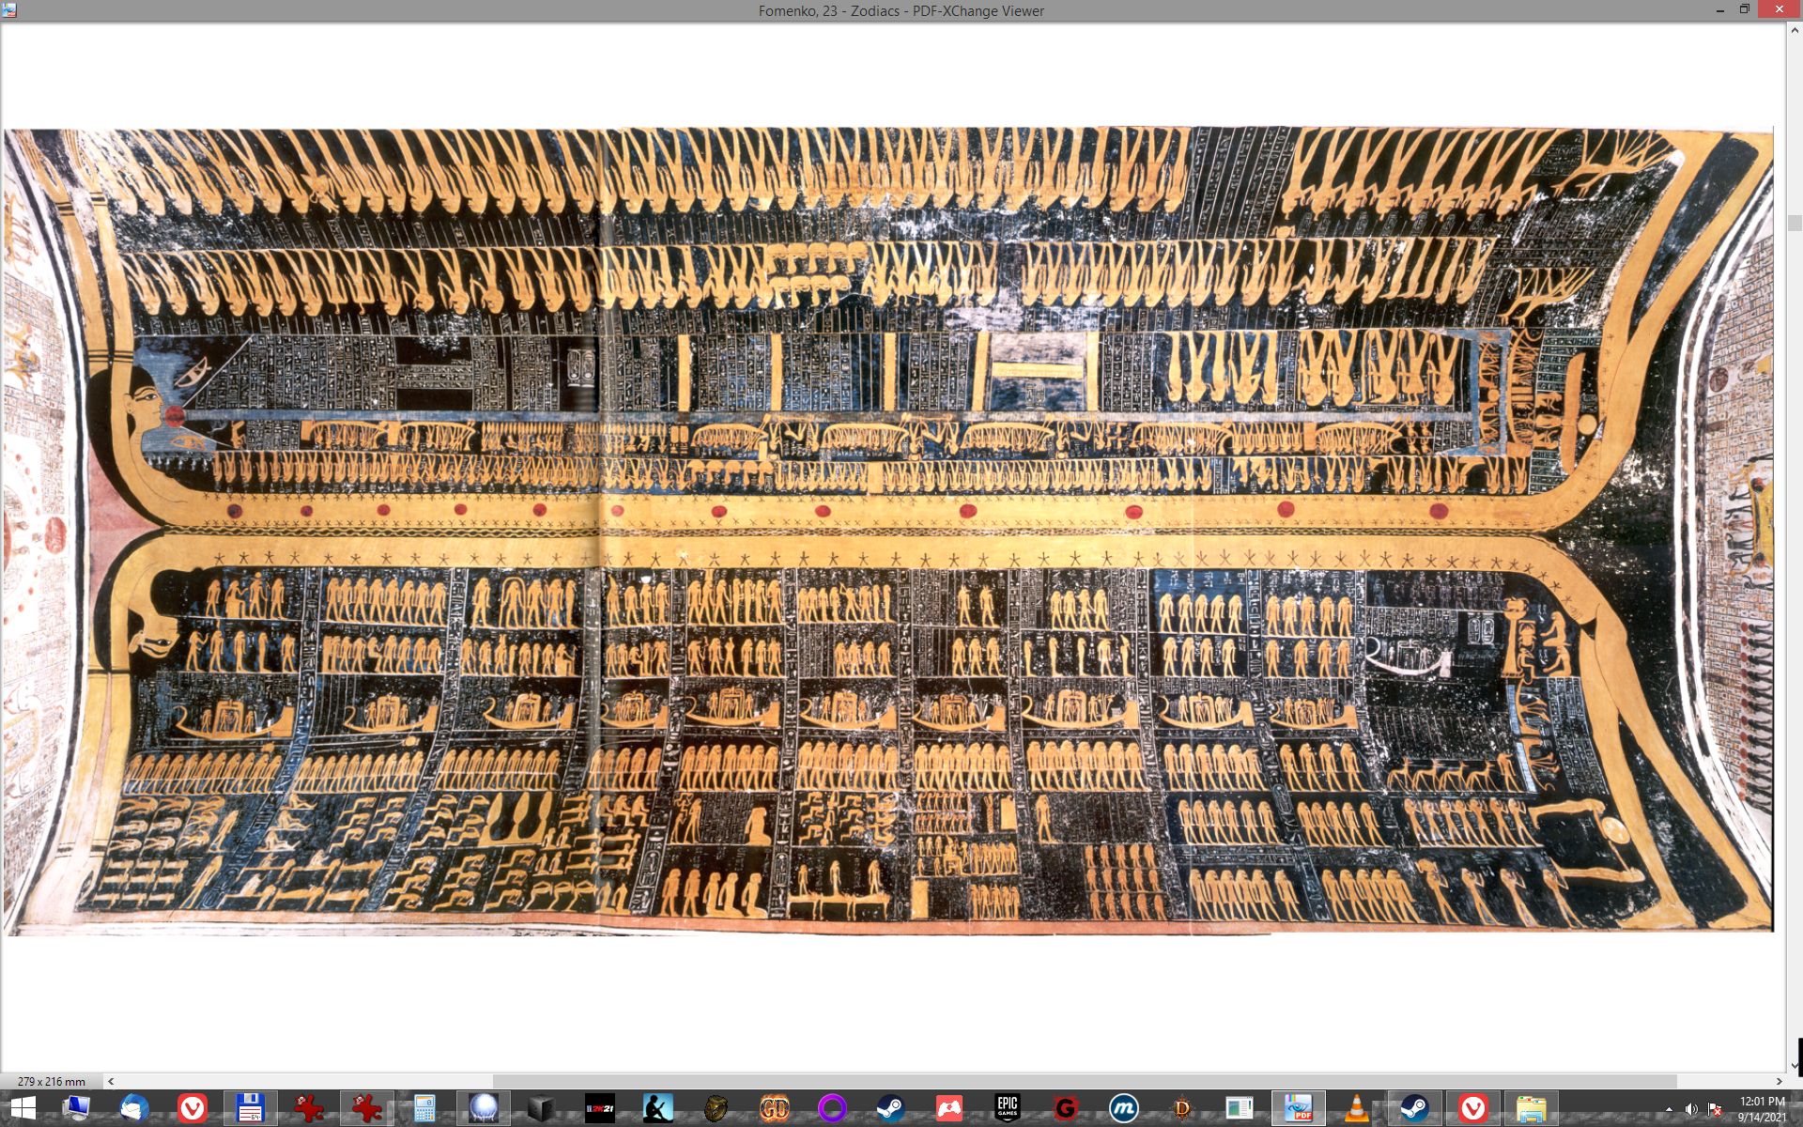Open the Windows Start button
Screen dimensions: 1803x1127
point(23,1108)
